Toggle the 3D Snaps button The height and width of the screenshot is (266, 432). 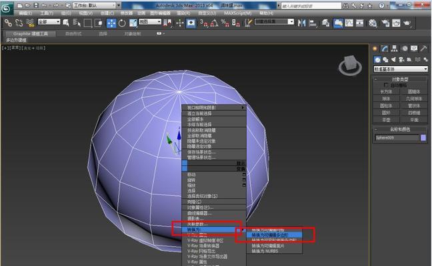point(203,23)
